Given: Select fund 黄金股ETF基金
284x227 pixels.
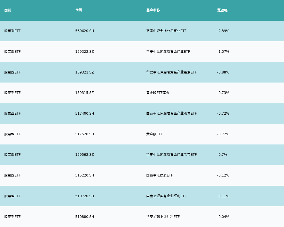Looking at the screenshot, I should point(158,93).
